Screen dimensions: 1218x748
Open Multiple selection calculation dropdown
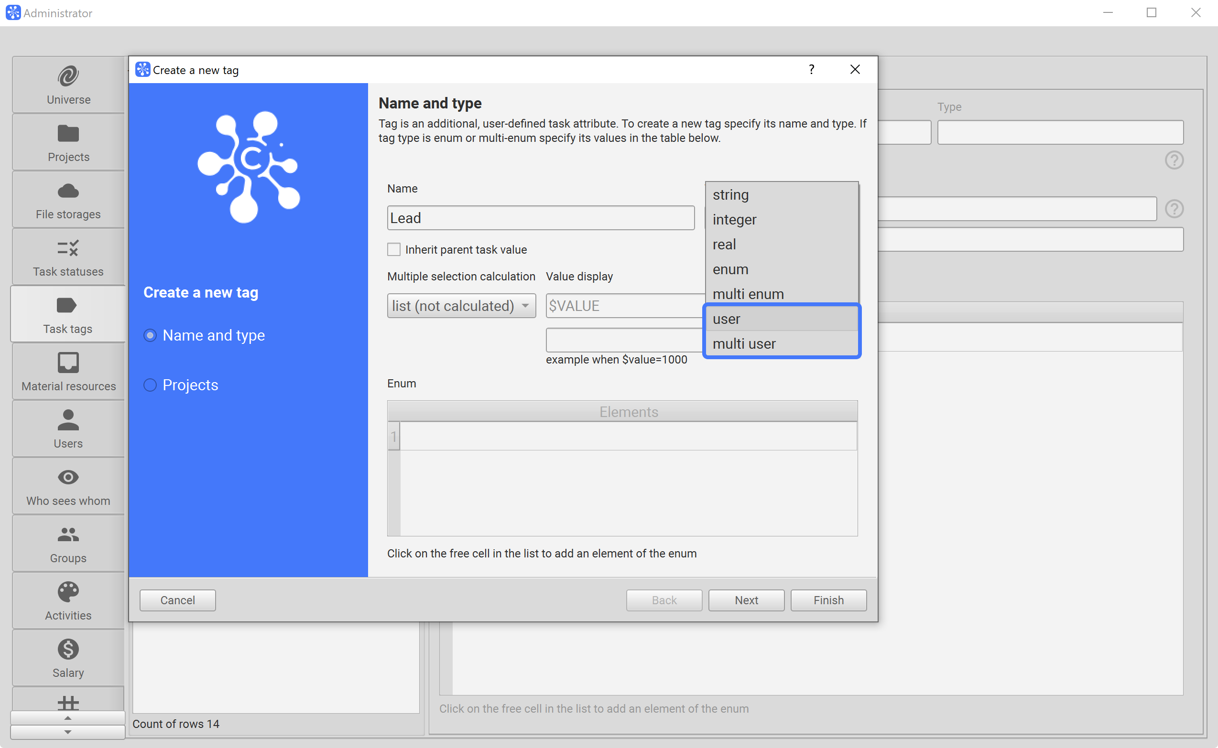pos(461,306)
